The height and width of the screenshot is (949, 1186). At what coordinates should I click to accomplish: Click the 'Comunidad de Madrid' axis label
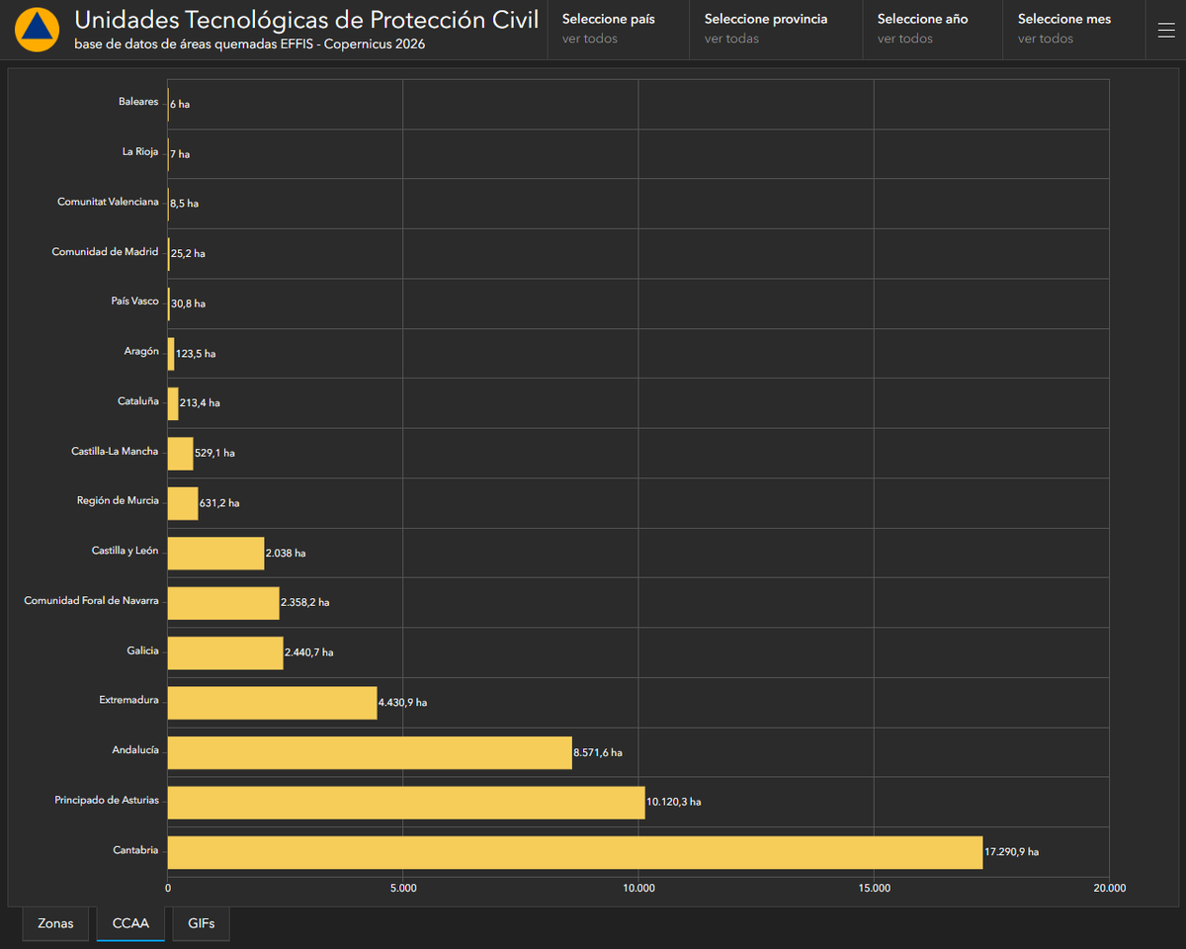[x=105, y=251]
